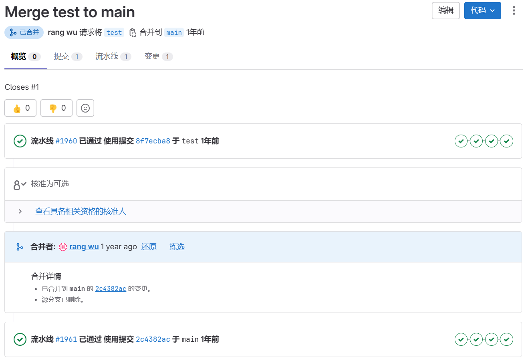Click first stage icon of pipeline #1960
526x361 pixels.
click(x=461, y=141)
